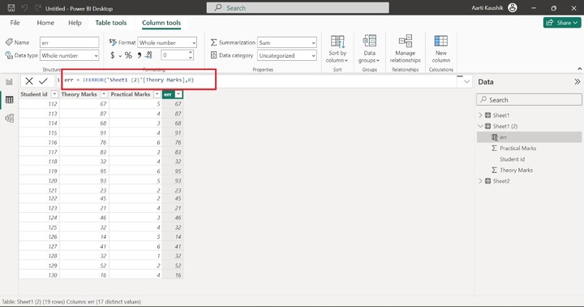
Task: Click the Share button
Action: pos(561,23)
